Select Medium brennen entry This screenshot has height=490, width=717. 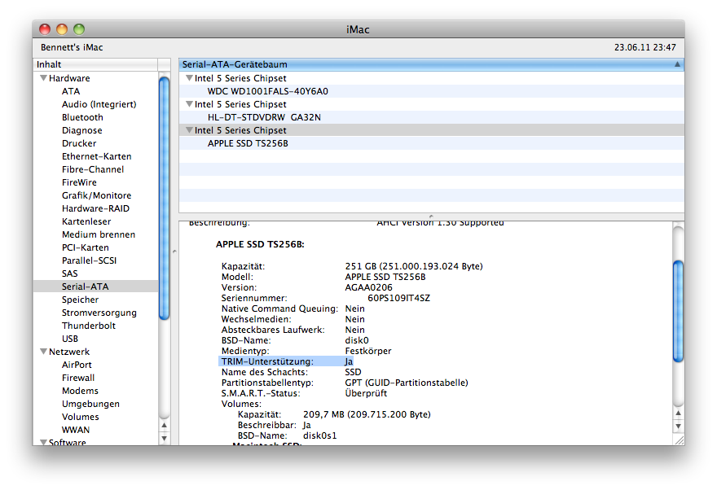(x=99, y=234)
